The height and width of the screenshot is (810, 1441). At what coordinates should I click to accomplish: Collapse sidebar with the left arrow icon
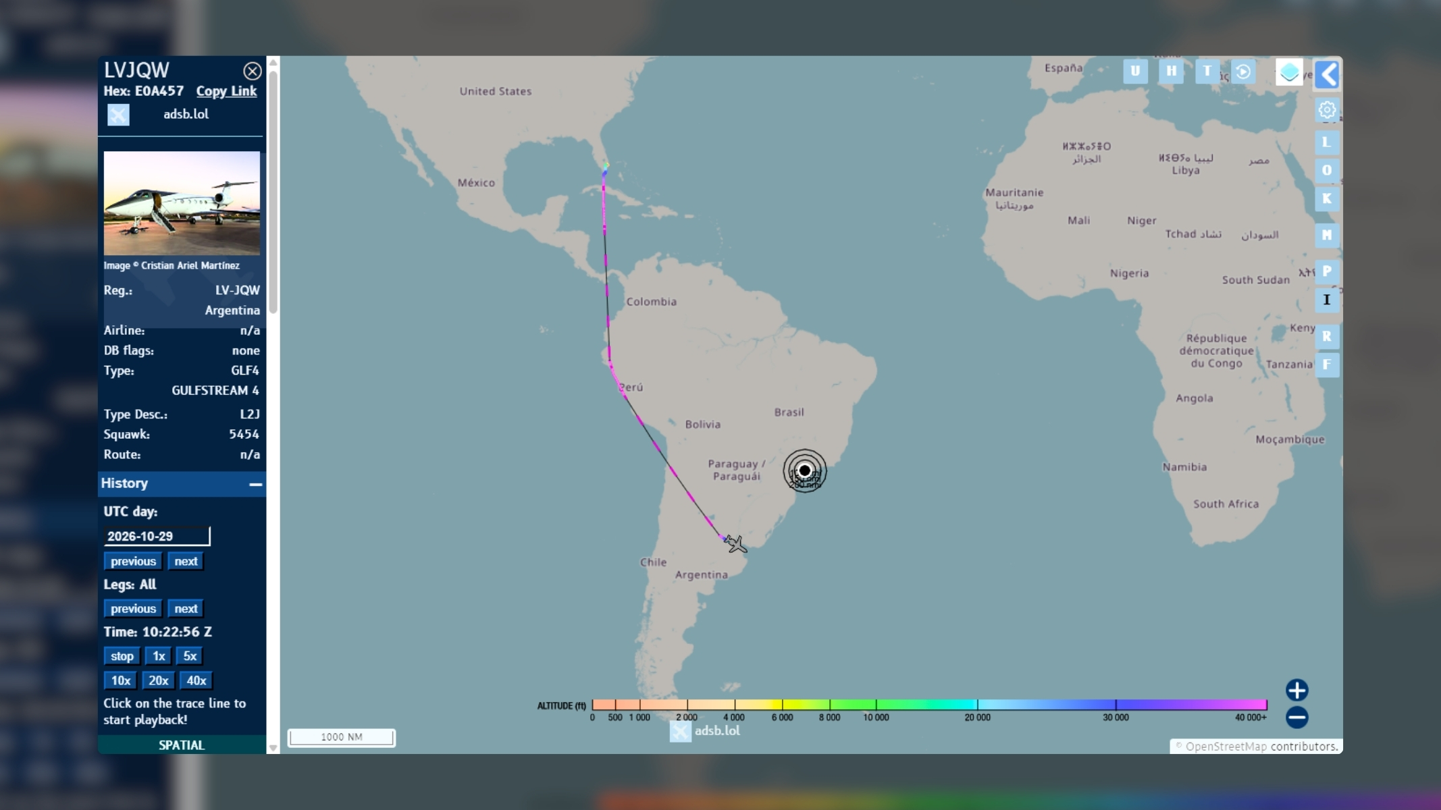click(x=1327, y=74)
